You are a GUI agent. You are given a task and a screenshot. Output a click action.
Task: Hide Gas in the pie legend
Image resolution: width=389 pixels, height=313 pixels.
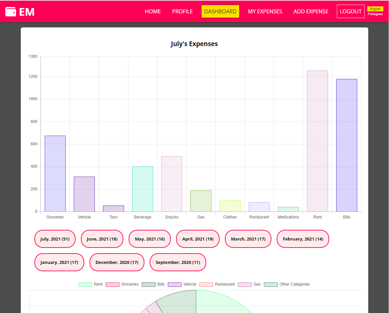[249, 284]
